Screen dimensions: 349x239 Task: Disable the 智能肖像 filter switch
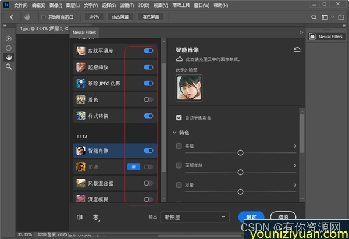tap(148, 151)
